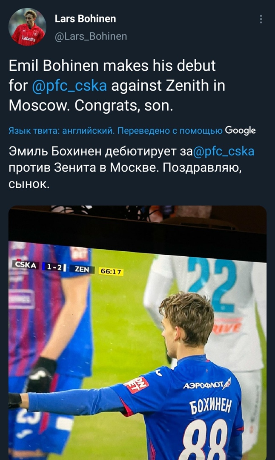Image resolution: width=275 pixels, height=460 pixels.
Task: Tap the English tweet text body
Action: [117, 86]
